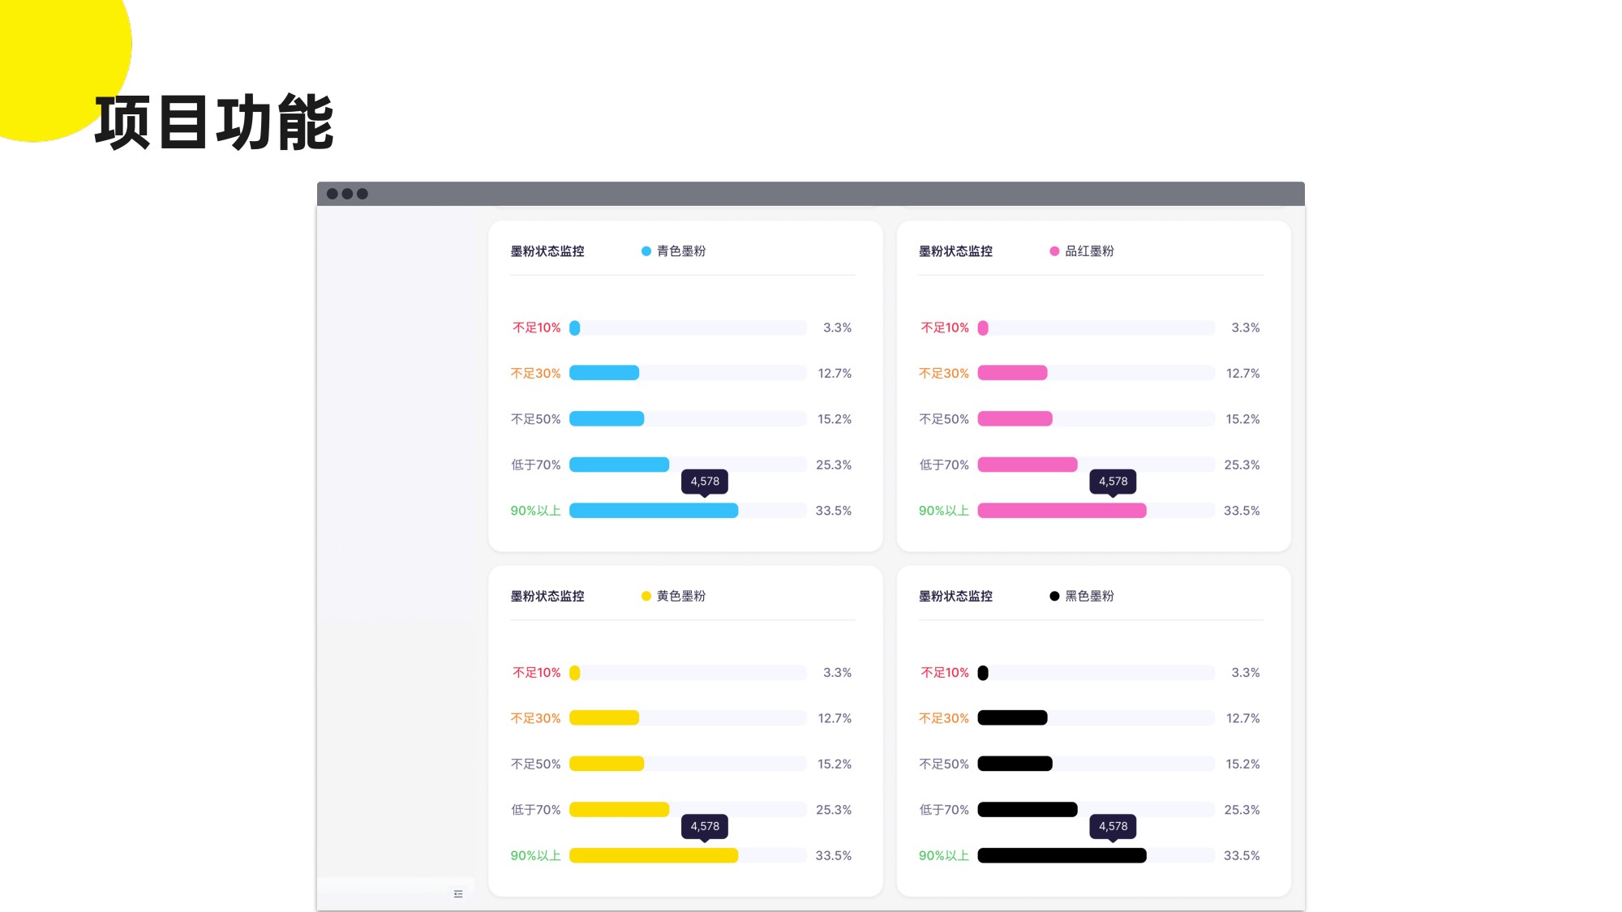Click the 4,578 tooltip in black panel
The width and height of the screenshot is (1622, 912).
(x=1113, y=826)
